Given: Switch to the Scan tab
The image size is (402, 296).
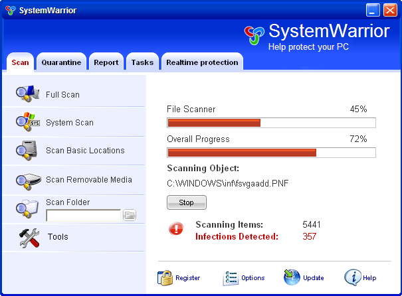Looking at the screenshot, I should point(20,62).
